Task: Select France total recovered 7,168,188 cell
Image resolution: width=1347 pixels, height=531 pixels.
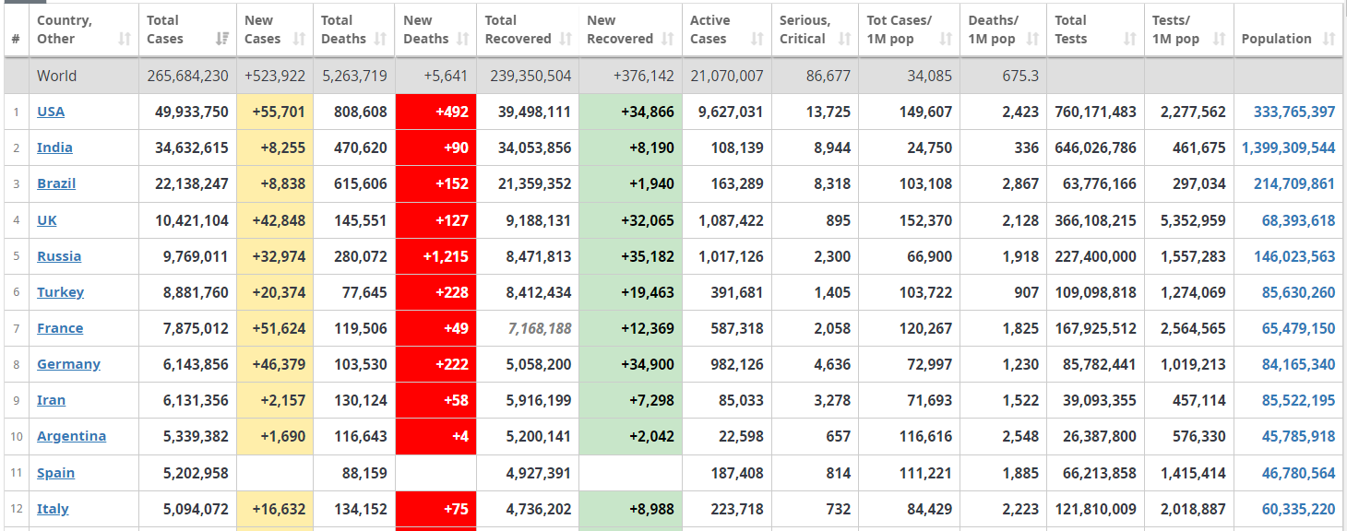Action: point(528,328)
